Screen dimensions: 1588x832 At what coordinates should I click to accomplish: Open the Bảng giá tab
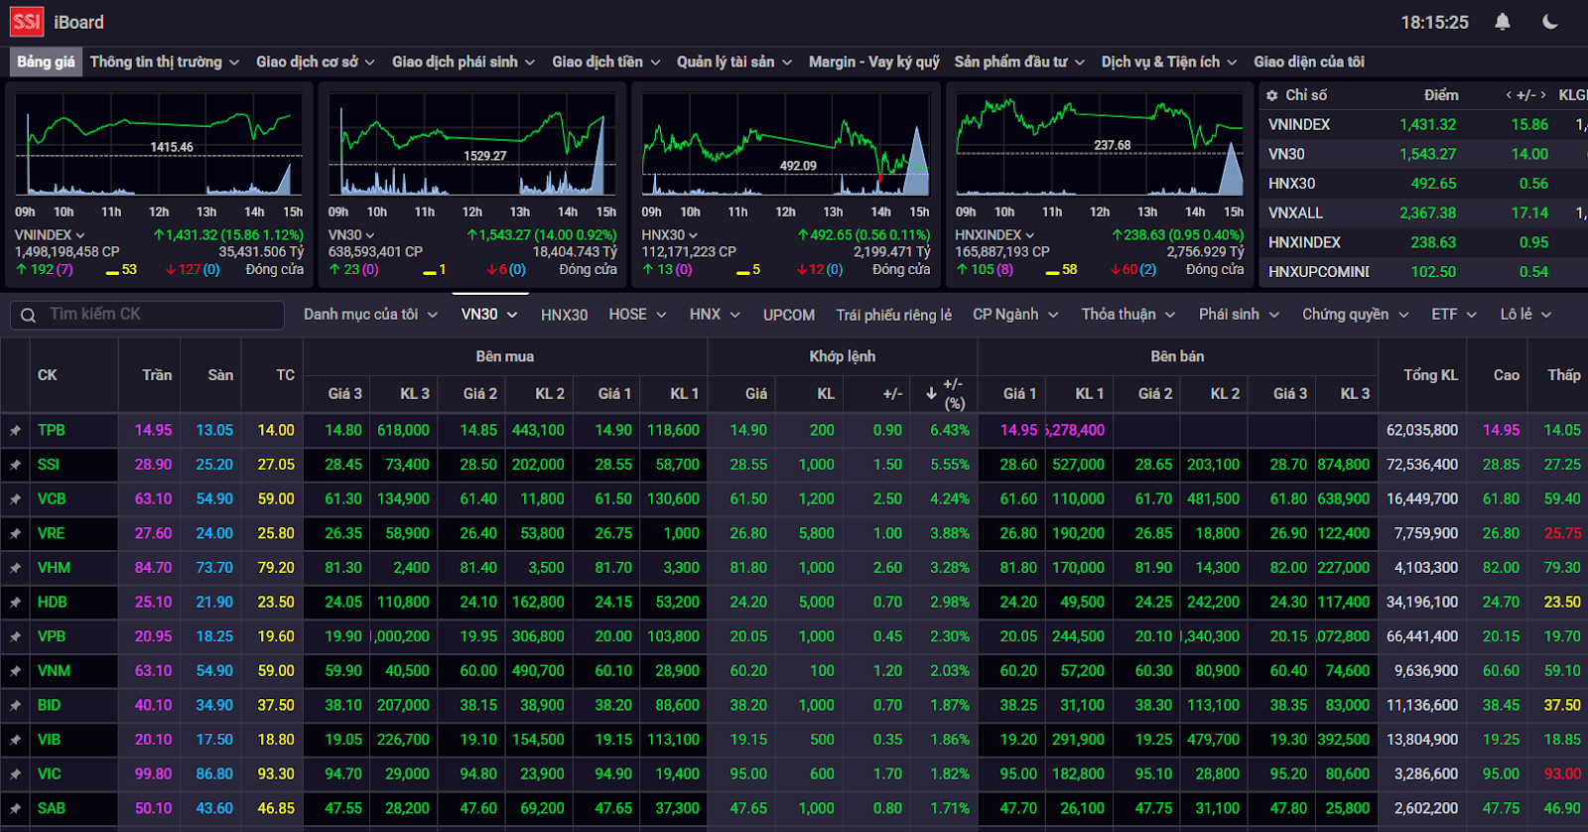tap(46, 62)
